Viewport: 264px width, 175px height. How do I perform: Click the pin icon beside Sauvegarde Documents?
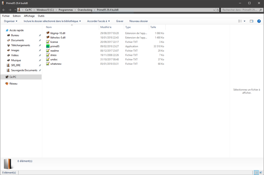tap(40, 70)
